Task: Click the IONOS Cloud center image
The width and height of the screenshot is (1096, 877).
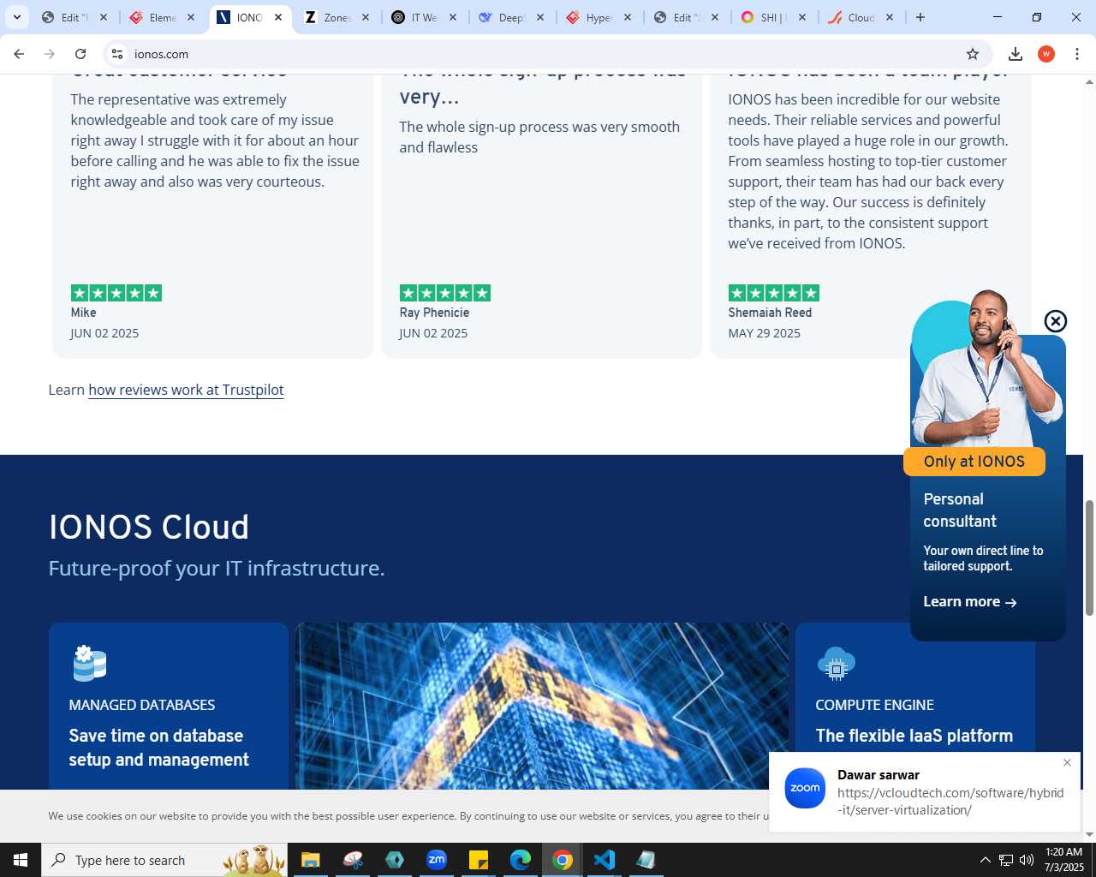Action: click(542, 706)
